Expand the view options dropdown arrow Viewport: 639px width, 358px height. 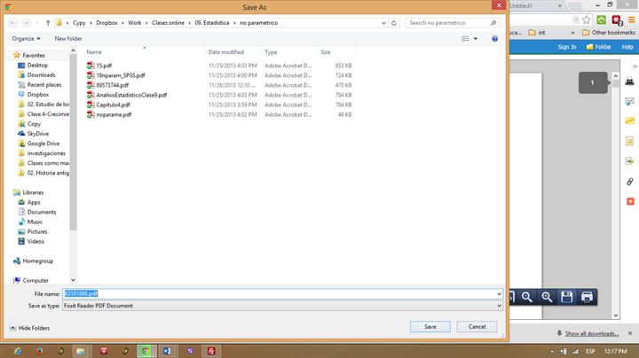[x=475, y=39]
